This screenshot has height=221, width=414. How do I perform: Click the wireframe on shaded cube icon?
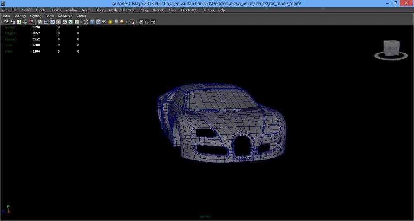point(98,22)
